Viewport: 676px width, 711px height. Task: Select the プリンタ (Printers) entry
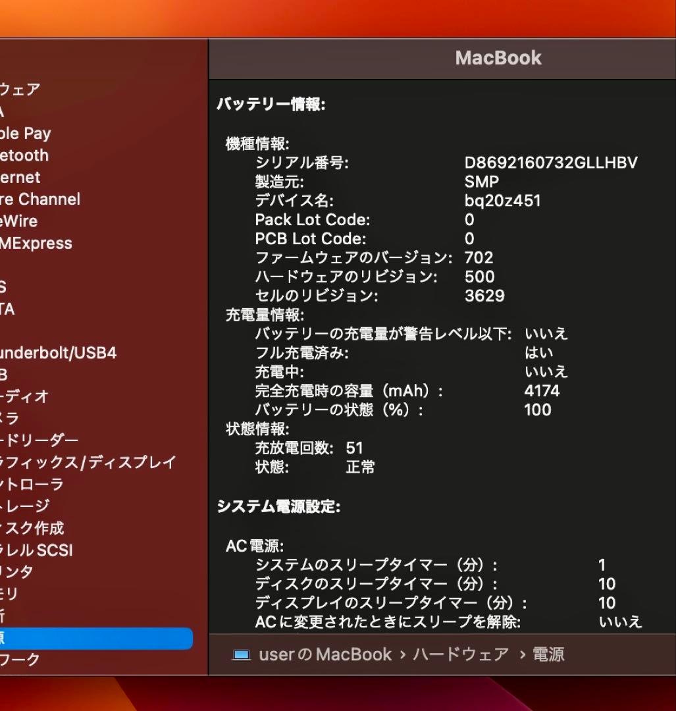pos(16,572)
